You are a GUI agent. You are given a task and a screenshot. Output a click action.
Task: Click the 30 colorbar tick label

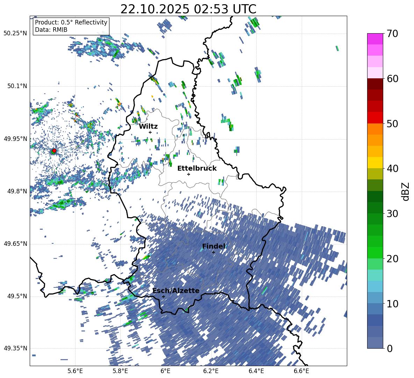coord(392,214)
